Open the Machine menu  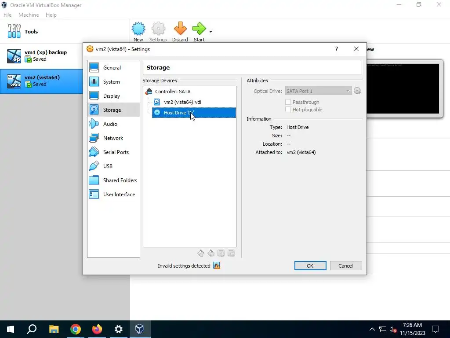29,15
